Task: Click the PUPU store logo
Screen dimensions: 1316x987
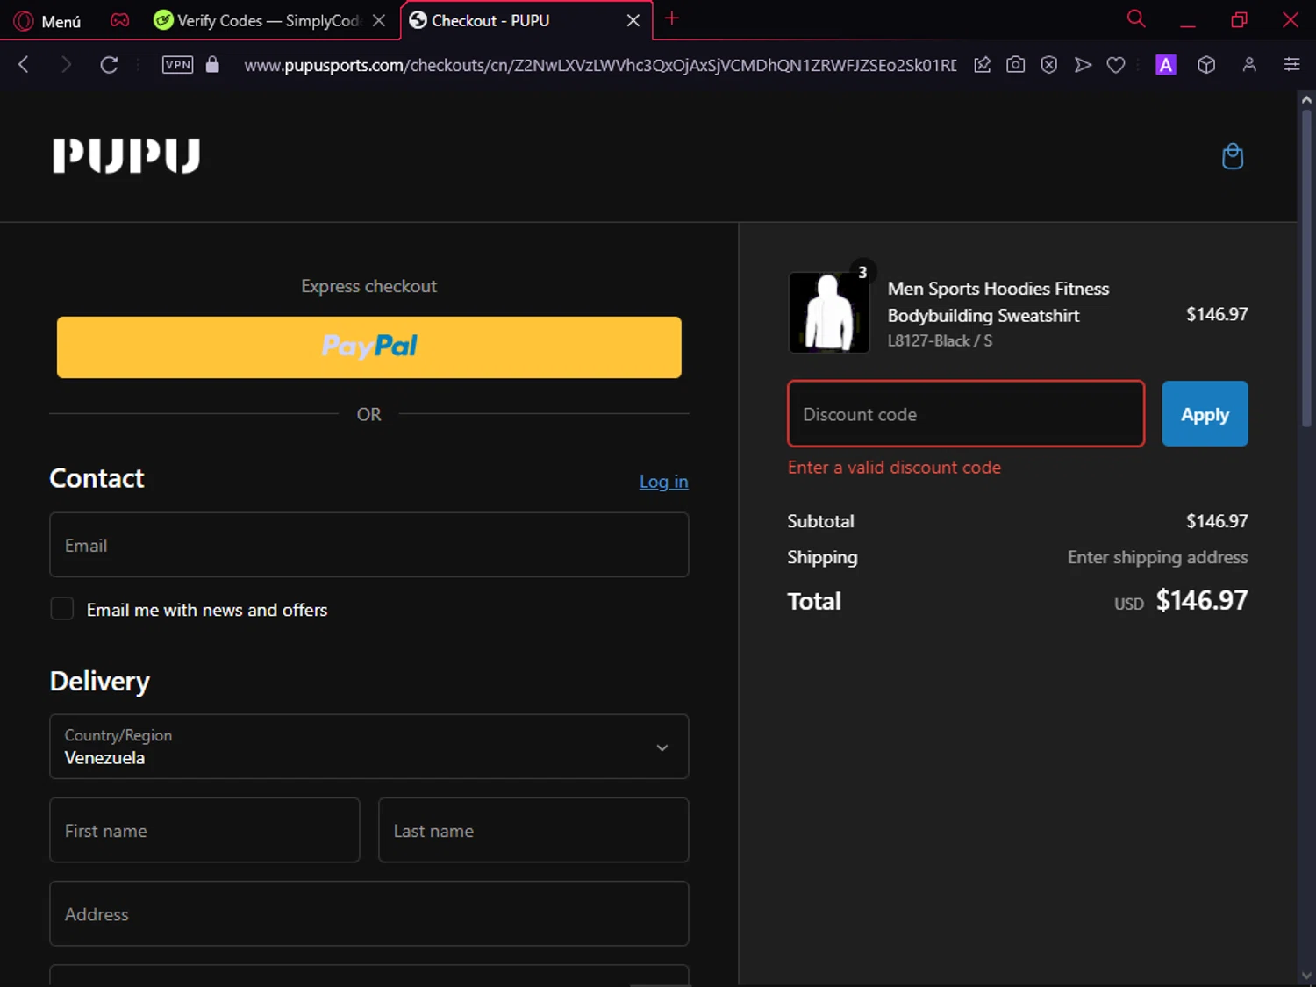Action: pyautogui.click(x=126, y=155)
